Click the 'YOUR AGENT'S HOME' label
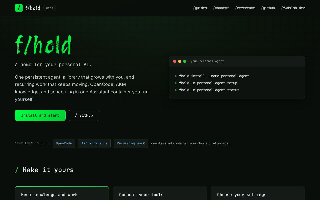320x200 pixels. point(32,143)
